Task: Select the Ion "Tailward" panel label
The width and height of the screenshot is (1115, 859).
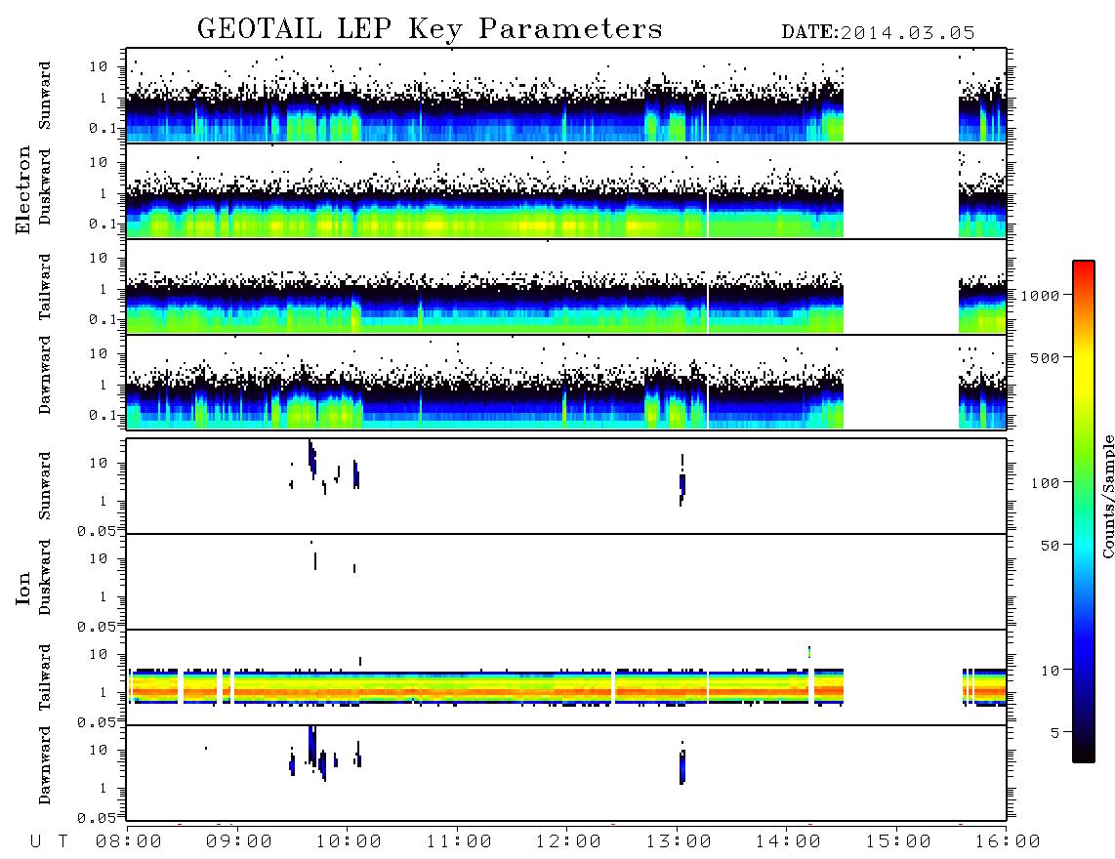Action: point(45,677)
